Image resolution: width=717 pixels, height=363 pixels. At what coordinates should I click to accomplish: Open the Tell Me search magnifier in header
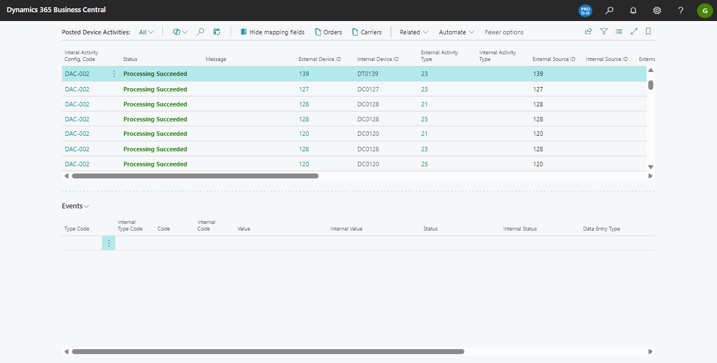(610, 11)
